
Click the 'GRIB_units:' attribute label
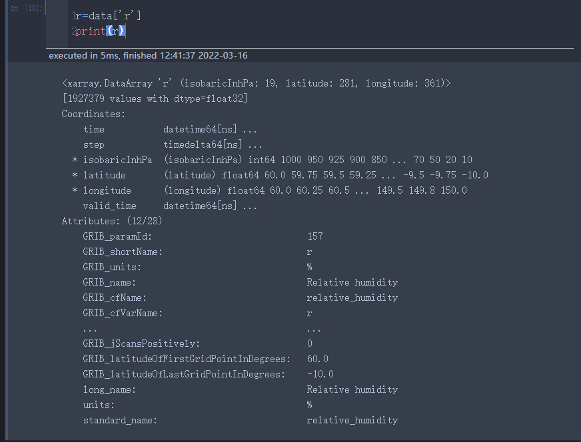click(112, 267)
